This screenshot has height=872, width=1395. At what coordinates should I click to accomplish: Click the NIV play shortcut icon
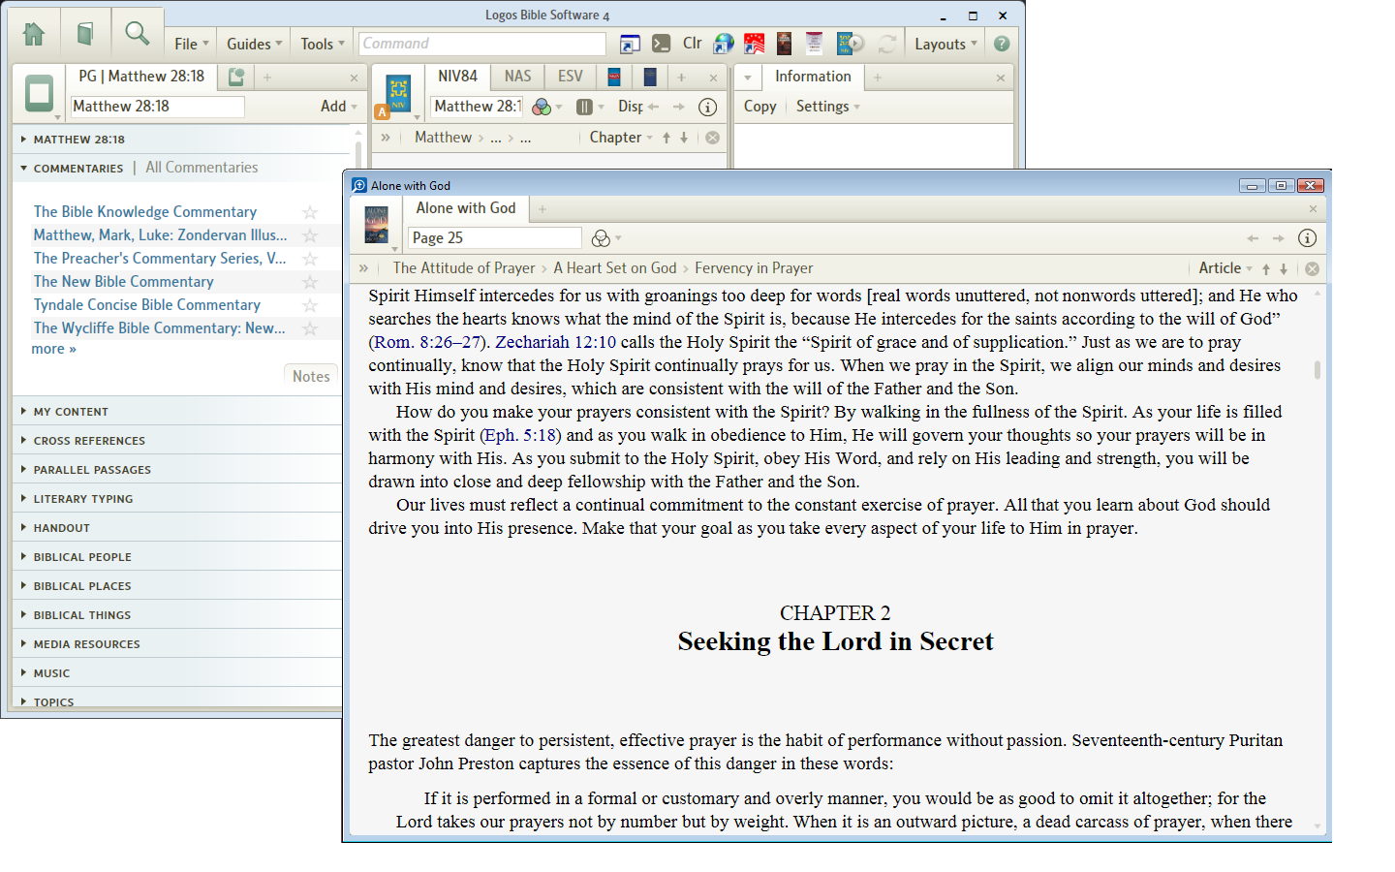coord(850,44)
